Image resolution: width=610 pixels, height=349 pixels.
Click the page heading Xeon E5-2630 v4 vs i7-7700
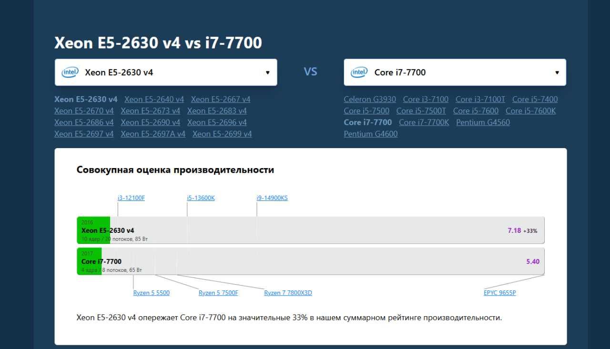click(158, 43)
